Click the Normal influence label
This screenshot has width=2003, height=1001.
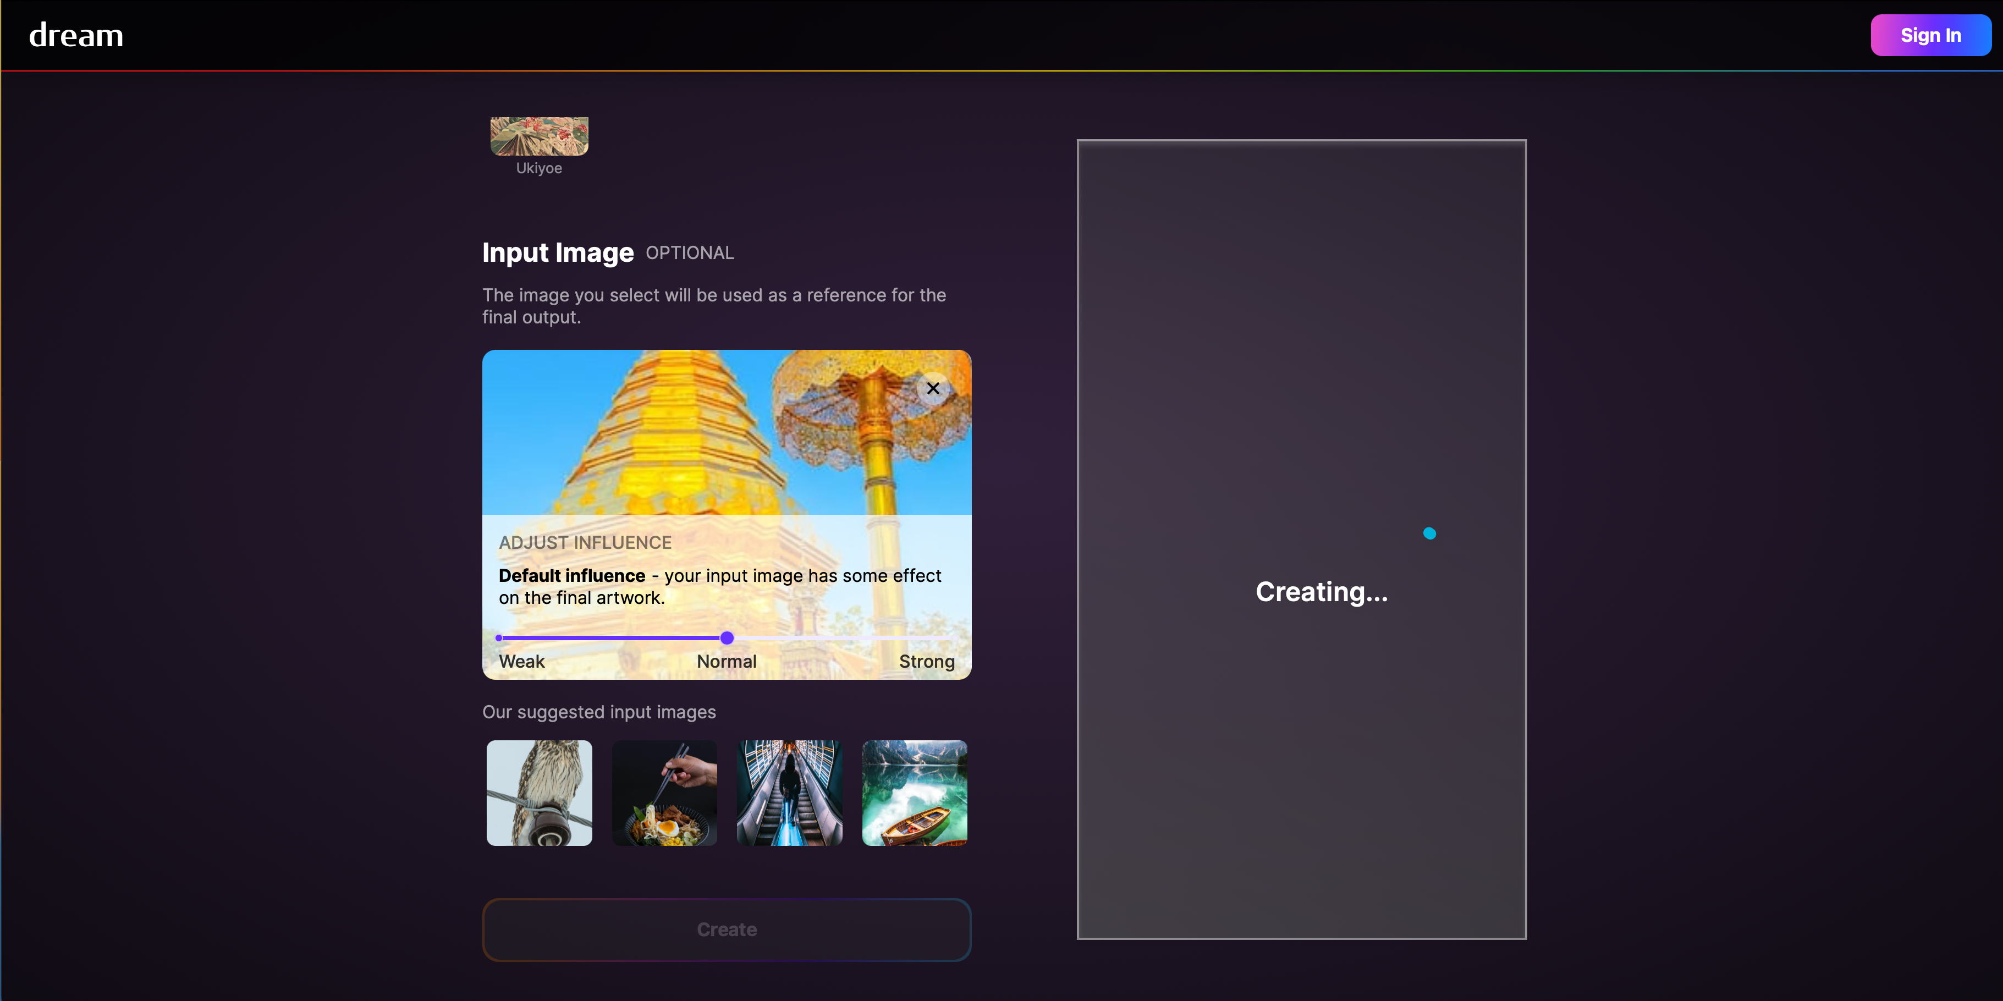coord(727,661)
